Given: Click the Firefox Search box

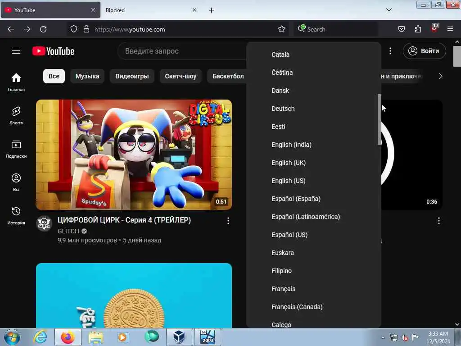Looking at the screenshot, I should pos(336,29).
